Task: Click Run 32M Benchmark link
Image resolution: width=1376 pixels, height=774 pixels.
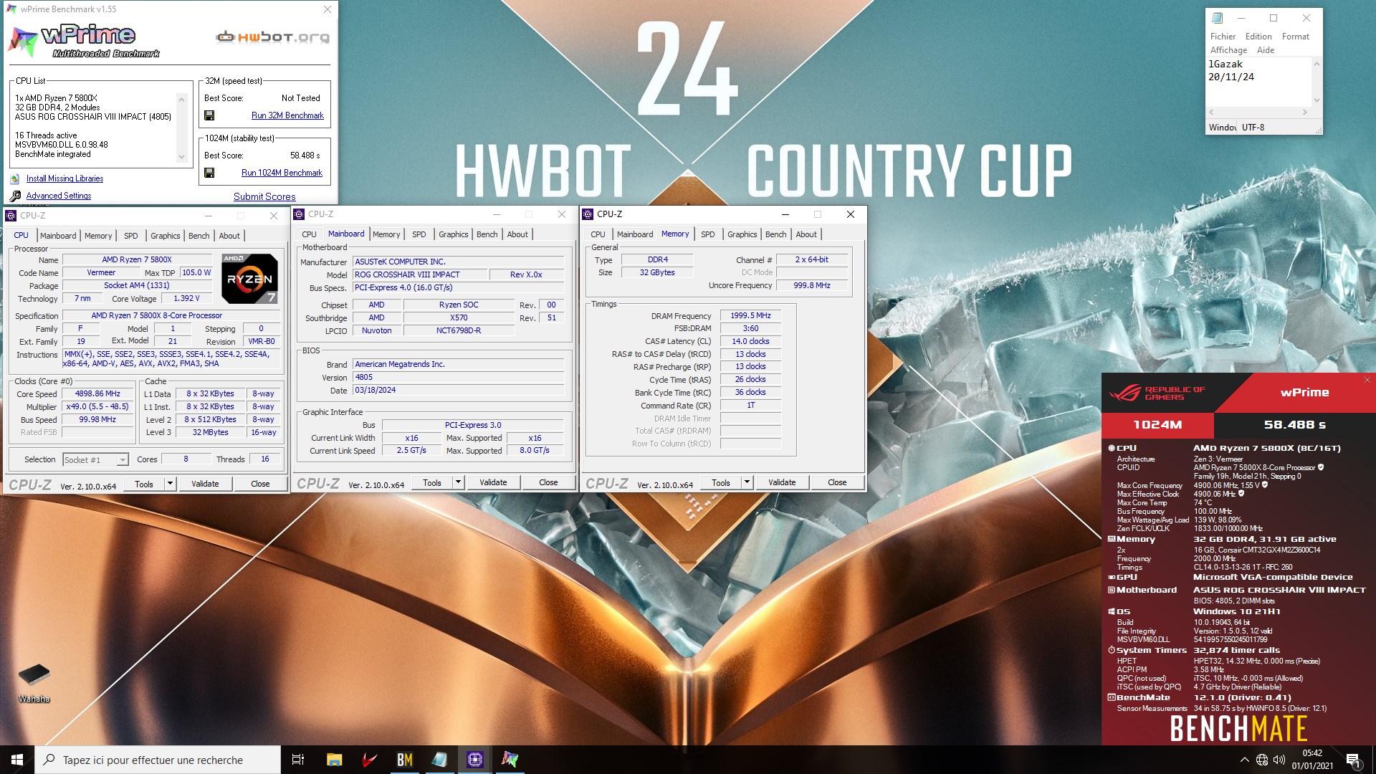Action: (287, 115)
